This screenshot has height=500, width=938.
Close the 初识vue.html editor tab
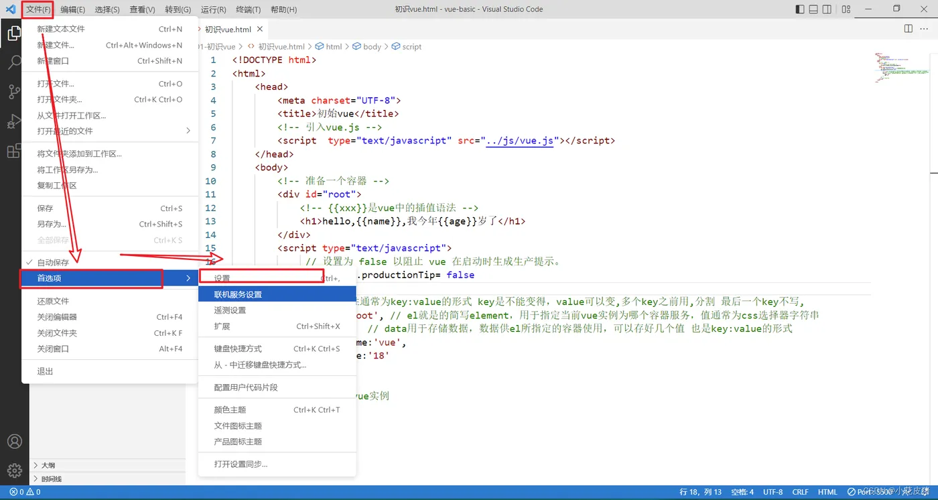pos(260,29)
